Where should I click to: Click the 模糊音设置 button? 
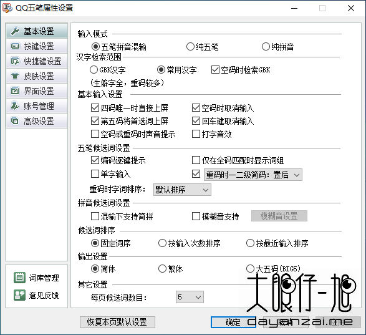(x=279, y=216)
